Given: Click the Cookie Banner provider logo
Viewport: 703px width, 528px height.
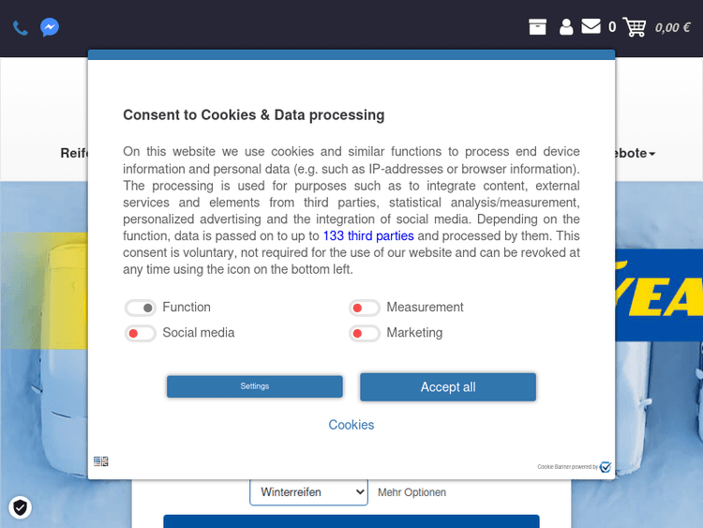Looking at the screenshot, I should (x=606, y=467).
